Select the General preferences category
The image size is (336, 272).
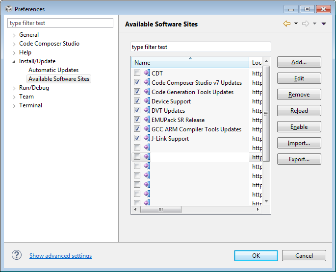click(29, 35)
